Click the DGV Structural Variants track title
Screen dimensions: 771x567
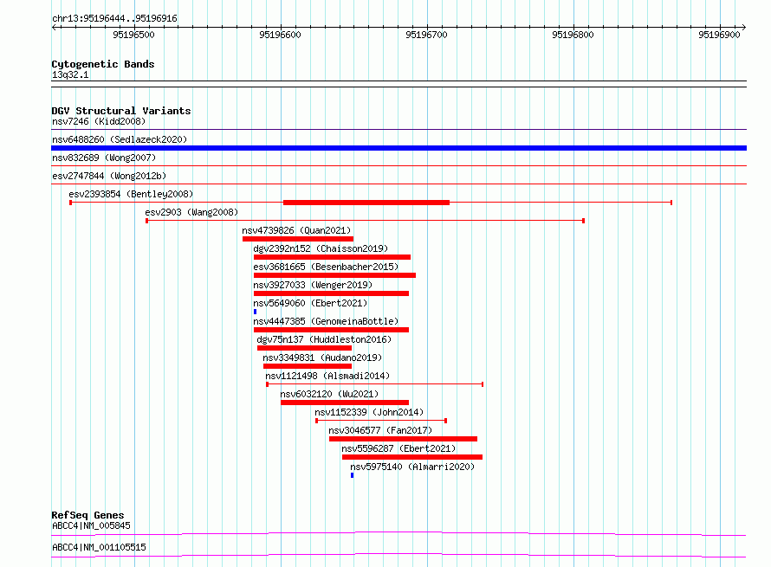(x=121, y=111)
